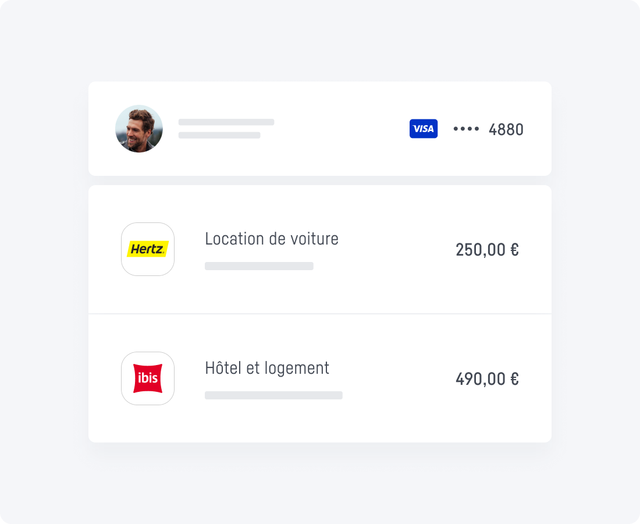Click the masked card digits dots
Screen dimensions: 640x524
pyautogui.click(x=466, y=129)
